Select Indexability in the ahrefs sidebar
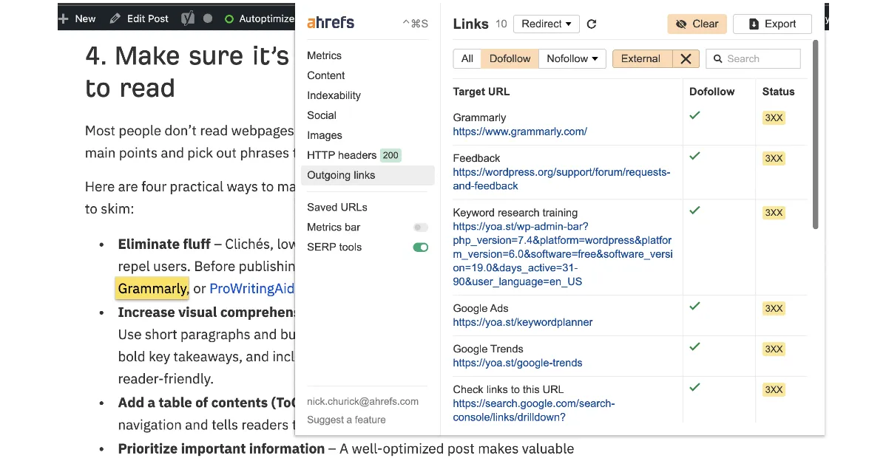 click(334, 95)
